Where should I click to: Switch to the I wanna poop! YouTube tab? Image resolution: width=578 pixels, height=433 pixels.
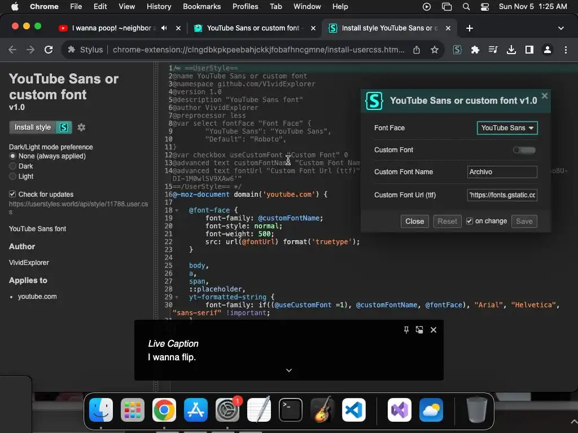point(112,28)
